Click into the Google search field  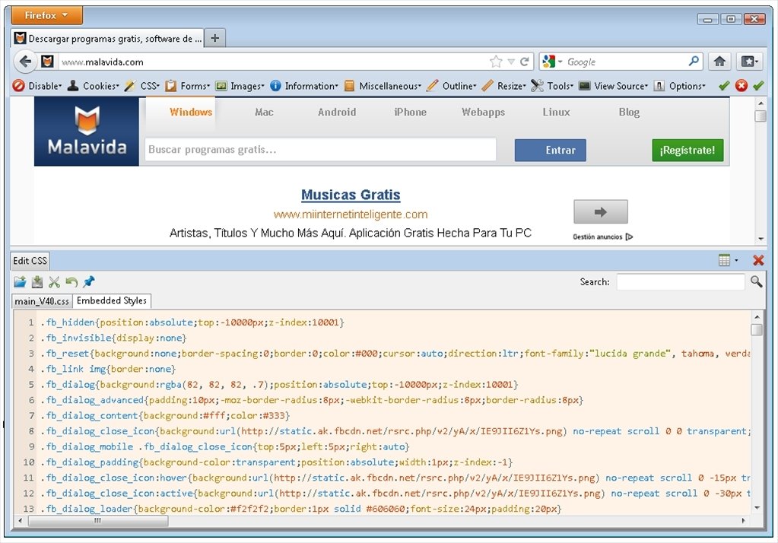click(625, 62)
